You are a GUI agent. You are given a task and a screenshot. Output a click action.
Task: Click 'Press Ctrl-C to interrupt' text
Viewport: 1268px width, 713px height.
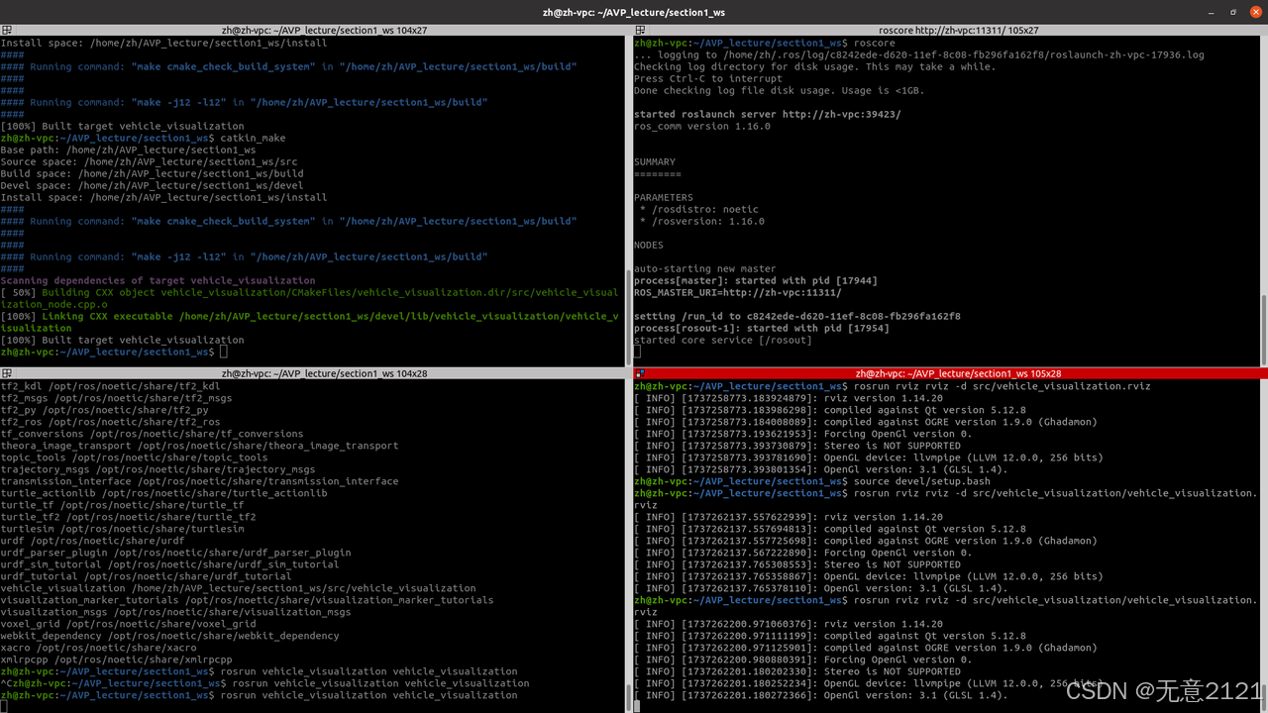708,78
